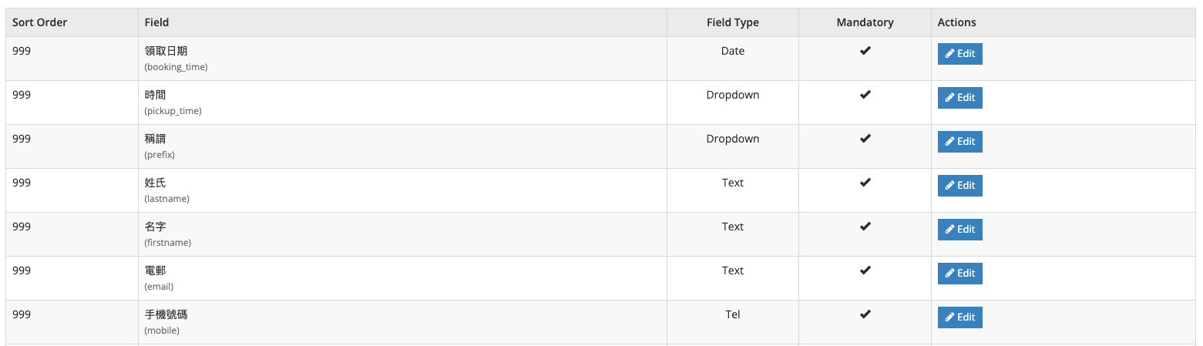The width and height of the screenshot is (1203, 346).
Task: Click the Actions column header
Action: click(x=957, y=22)
